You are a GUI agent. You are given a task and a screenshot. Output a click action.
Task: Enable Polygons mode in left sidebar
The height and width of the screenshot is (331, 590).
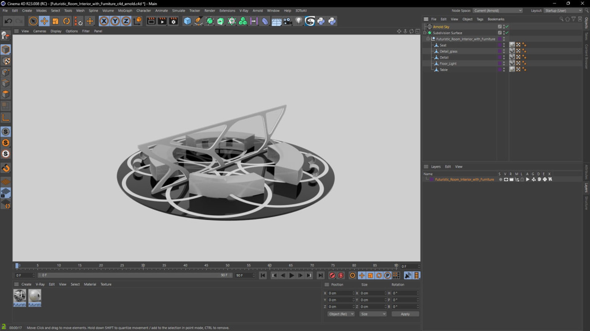click(x=6, y=94)
